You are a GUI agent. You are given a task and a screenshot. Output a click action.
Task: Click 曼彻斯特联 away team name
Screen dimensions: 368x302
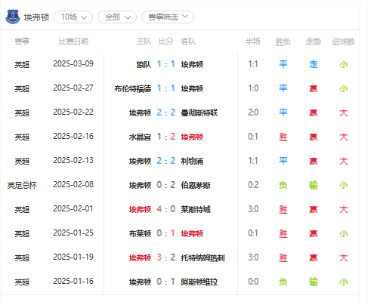[x=199, y=113]
